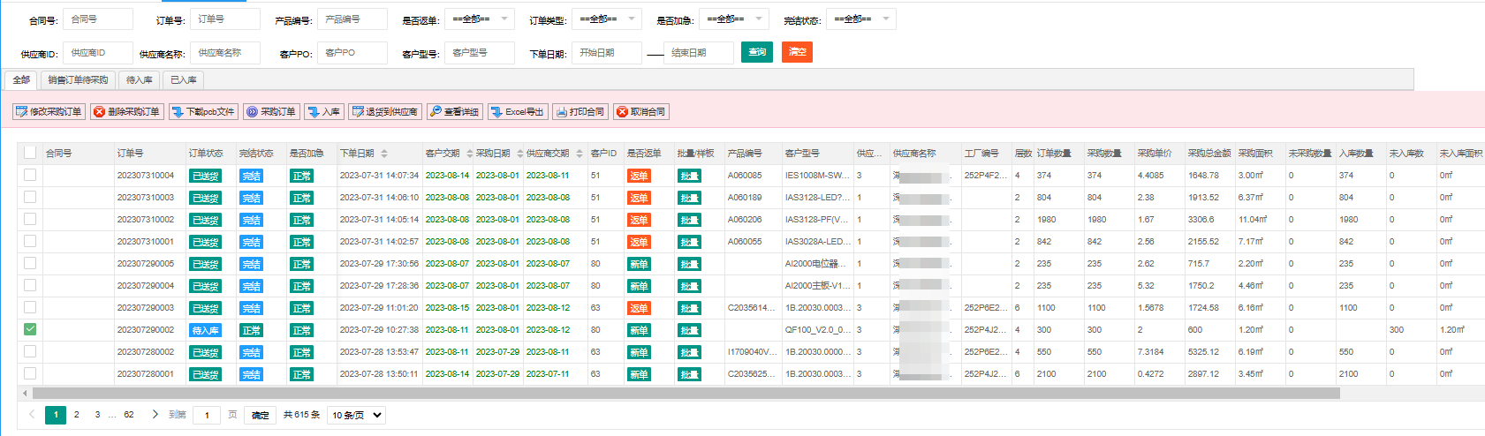This screenshot has height=436, width=1485.
Task: Click the 供应商名称 input field
Action: pyautogui.click(x=224, y=53)
